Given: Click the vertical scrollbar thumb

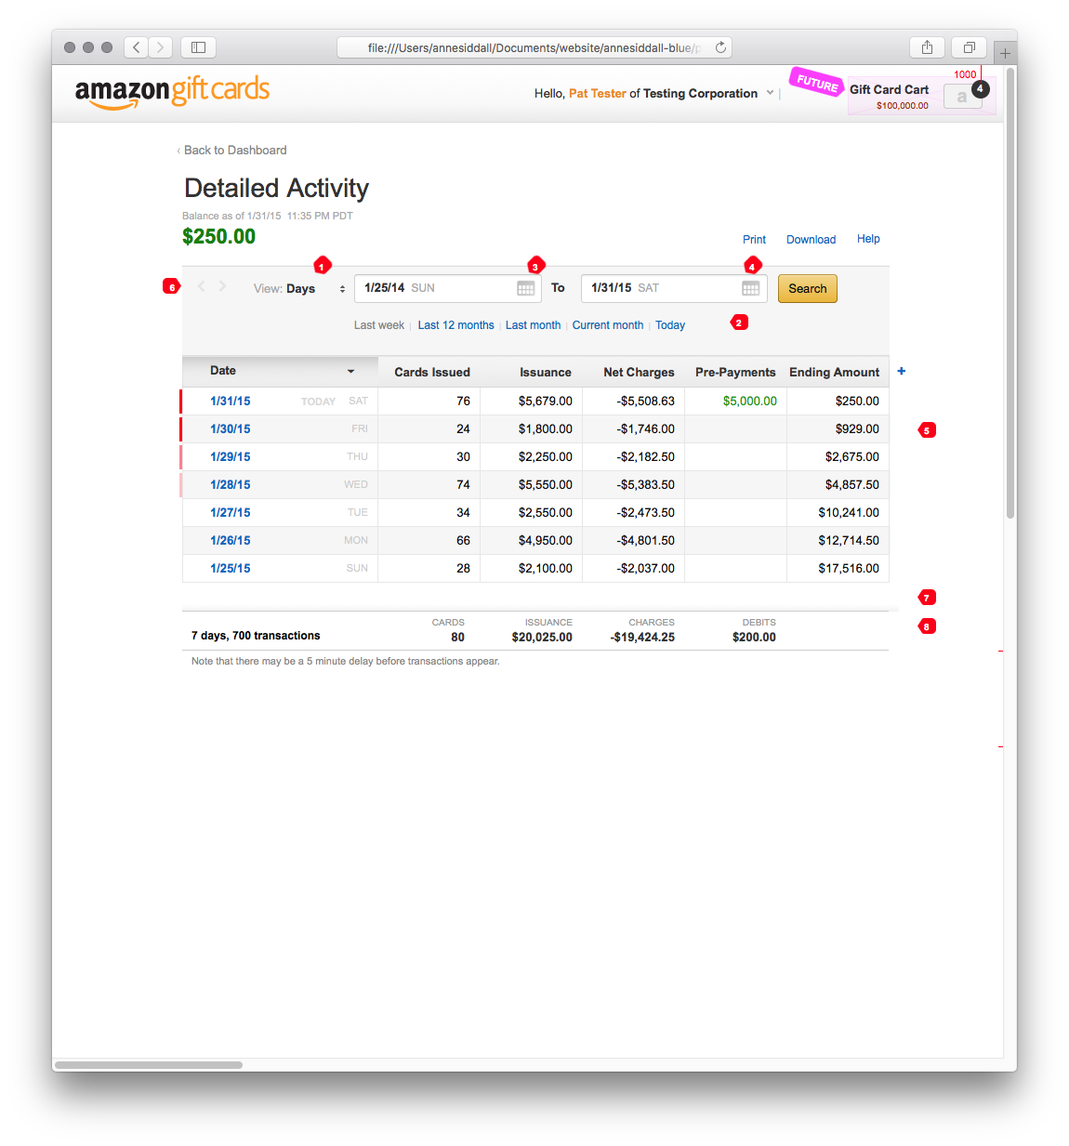Looking at the screenshot, I should click(1010, 293).
